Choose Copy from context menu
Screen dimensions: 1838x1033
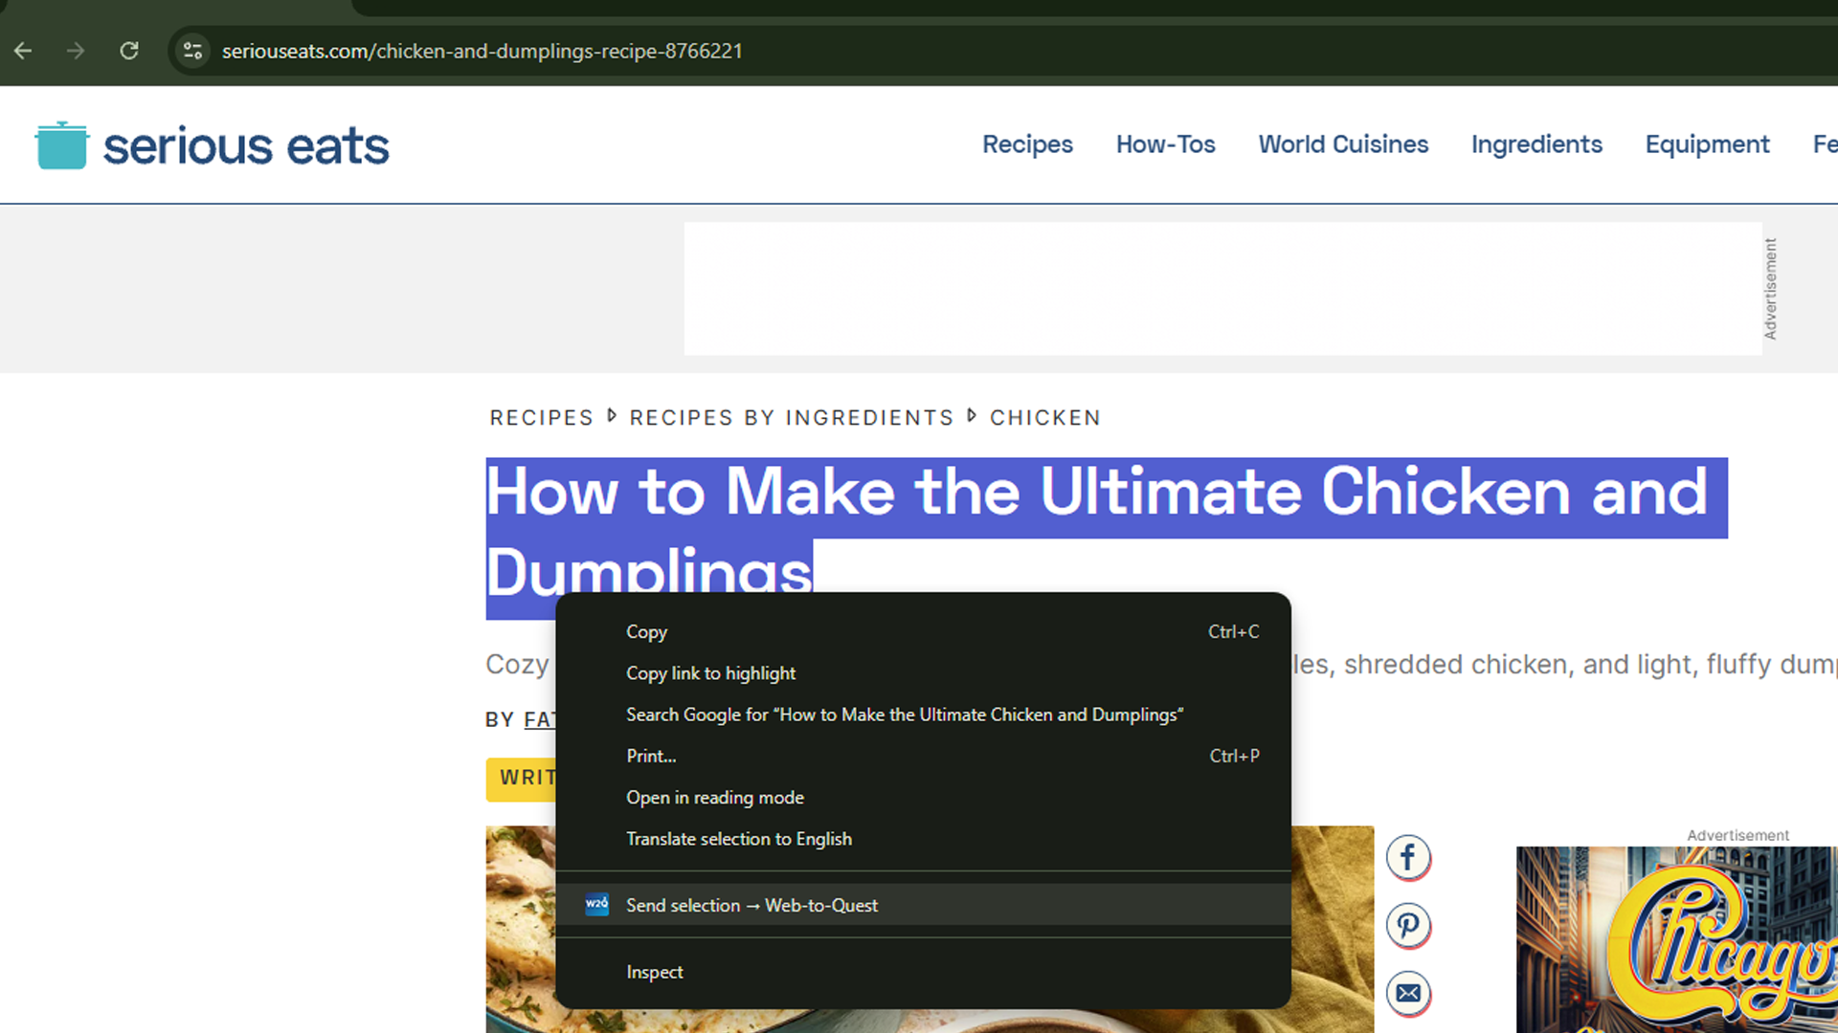click(x=646, y=632)
